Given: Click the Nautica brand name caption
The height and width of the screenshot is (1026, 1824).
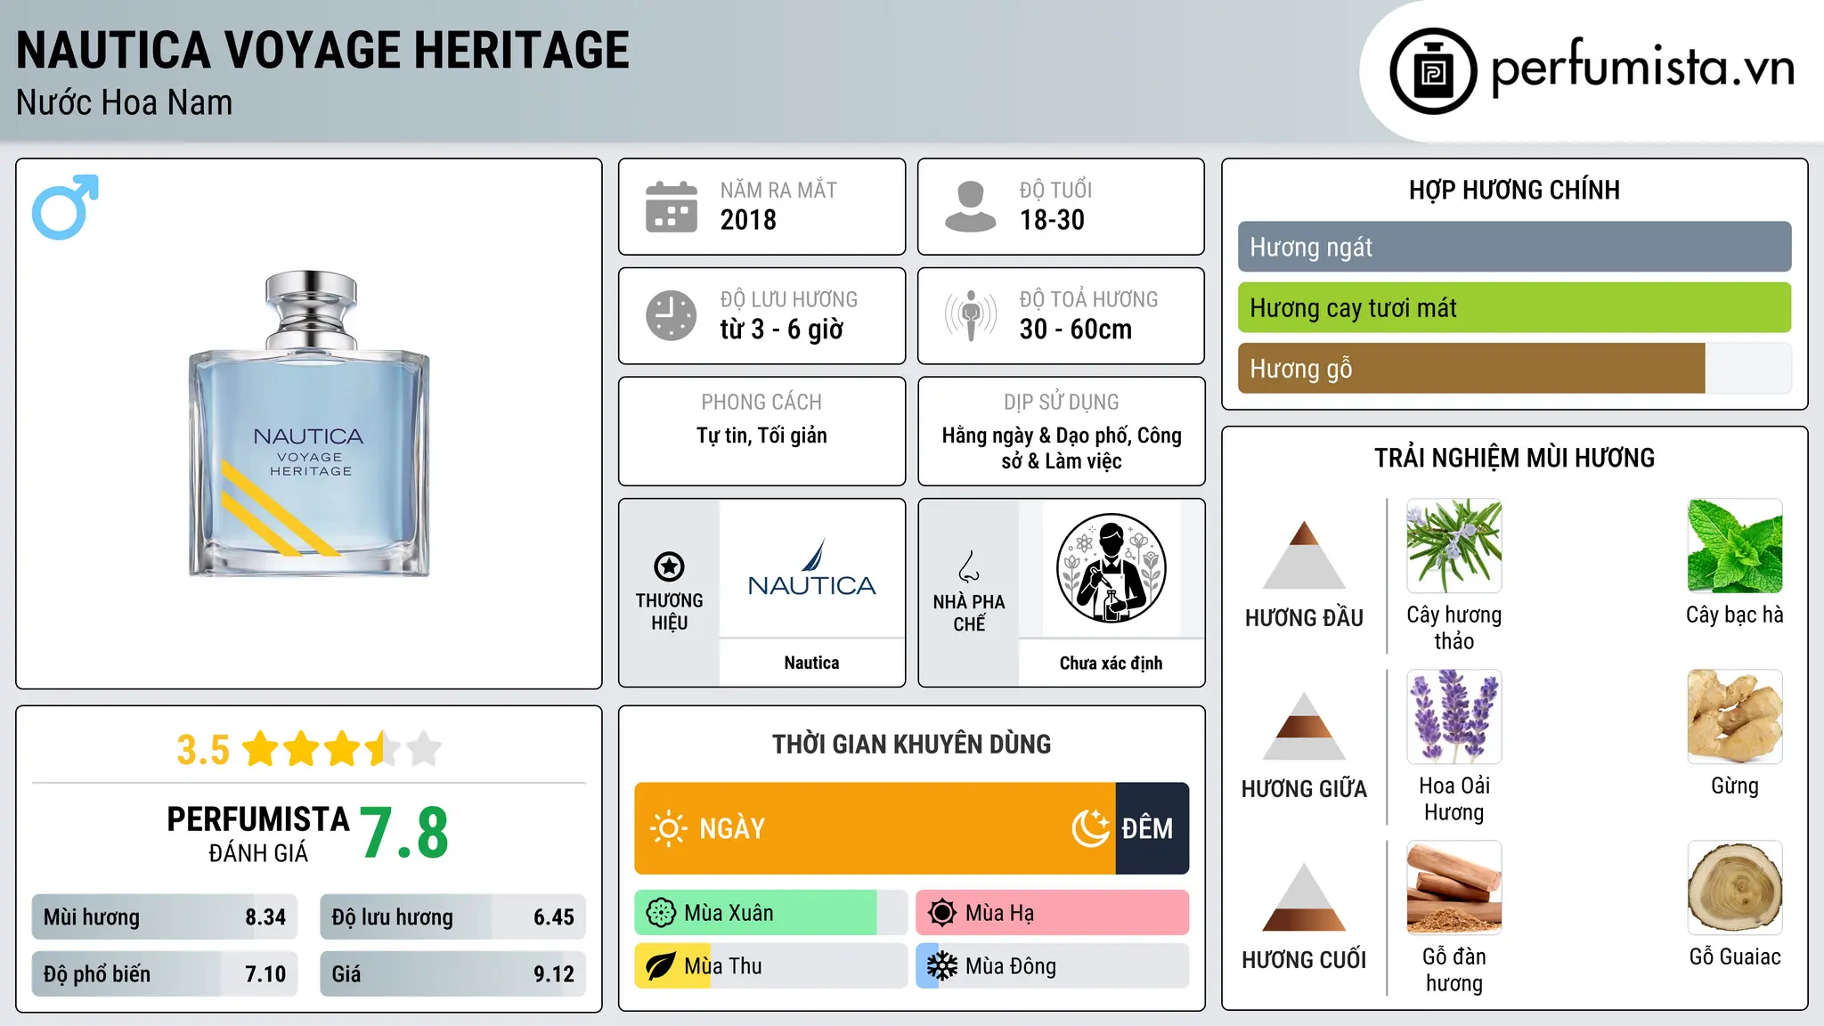Looking at the screenshot, I should (x=811, y=663).
